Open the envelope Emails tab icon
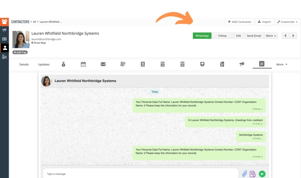This screenshot has height=178, width=301. tap(103, 64)
